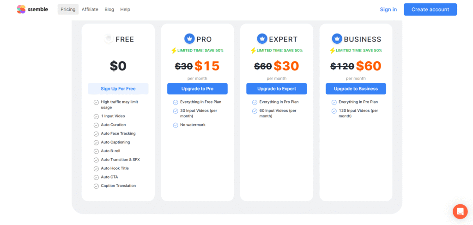The height and width of the screenshot is (225, 473).
Task: Open the Blog page
Action: pyautogui.click(x=109, y=9)
